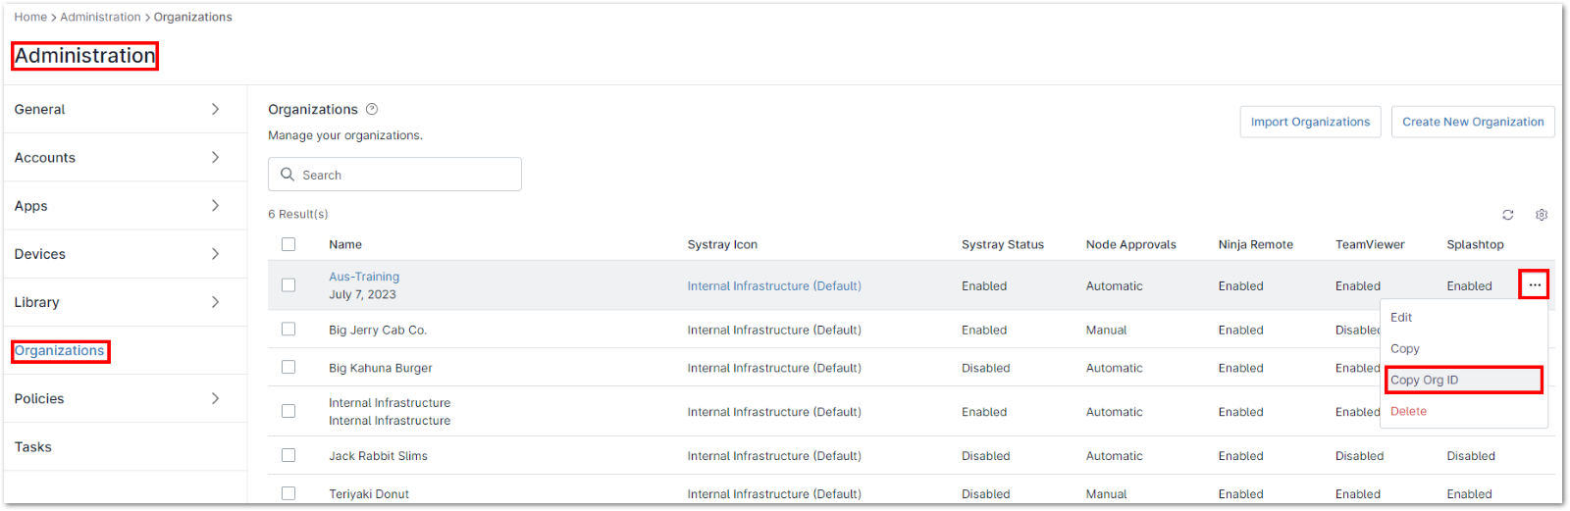Check the Aus-Training row checkbox
The height and width of the screenshot is (511, 1570).
tap(288, 285)
